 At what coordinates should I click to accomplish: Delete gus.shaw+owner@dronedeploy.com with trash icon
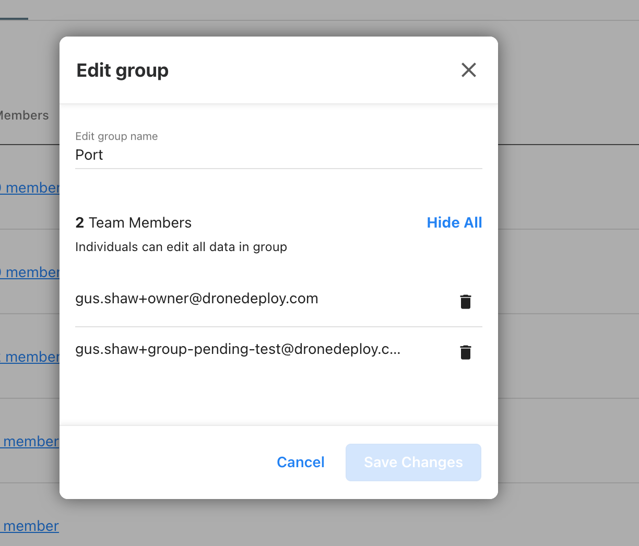pyautogui.click(x=465, y=301)
